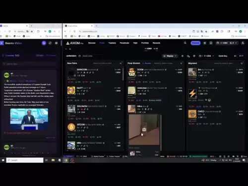248x186 pixels.
Task: Open the Trackers tab in Axiom navigation
Action: point(112,43)
